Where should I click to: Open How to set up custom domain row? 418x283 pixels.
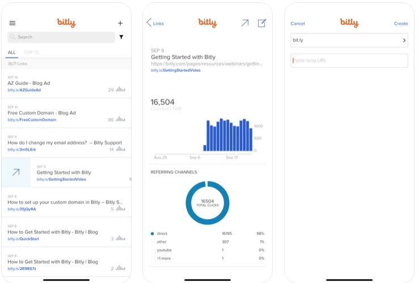(66, 203)
